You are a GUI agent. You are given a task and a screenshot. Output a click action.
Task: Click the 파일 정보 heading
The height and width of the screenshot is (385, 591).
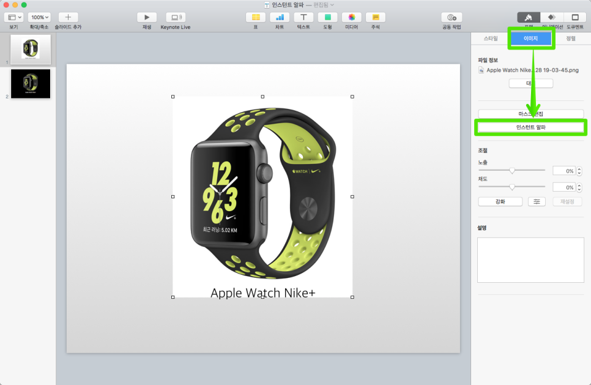pos(488,60)
